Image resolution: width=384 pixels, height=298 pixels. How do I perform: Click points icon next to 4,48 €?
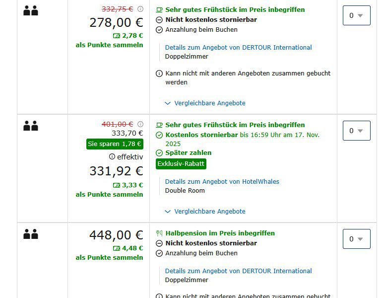coord(117,248)
